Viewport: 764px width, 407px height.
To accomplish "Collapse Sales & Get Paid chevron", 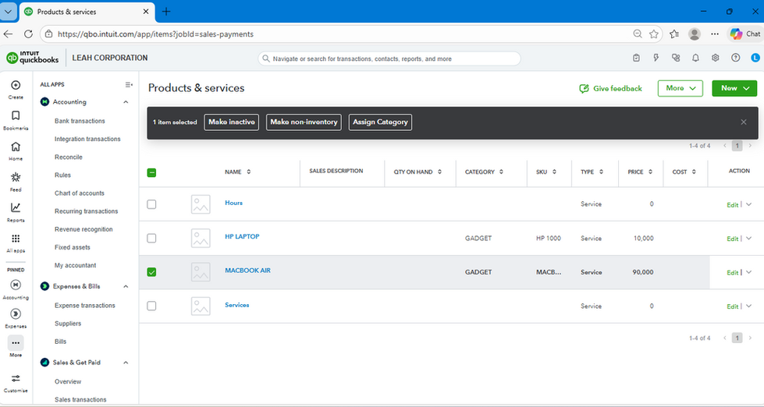I will [126, 363].
